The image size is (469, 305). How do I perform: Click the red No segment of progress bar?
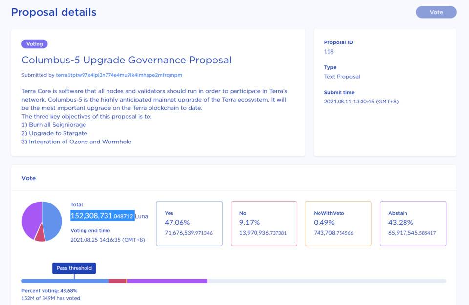pyautogui.click(x=117, y=281)
